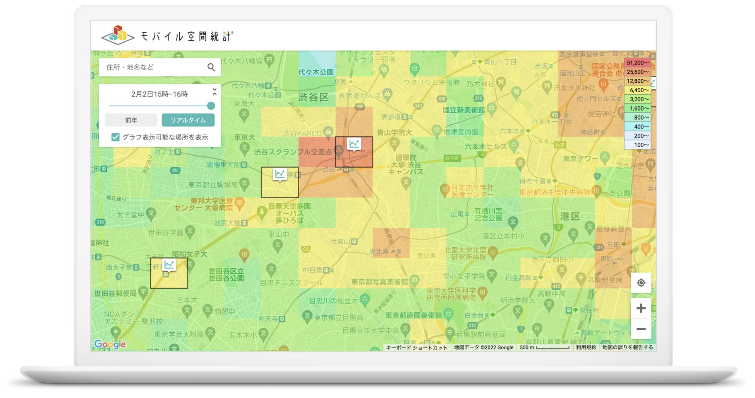The height and width of the screenshot is (398, 755).
Task: Zoom out with the minus button
Action: [x=641, y=329]
